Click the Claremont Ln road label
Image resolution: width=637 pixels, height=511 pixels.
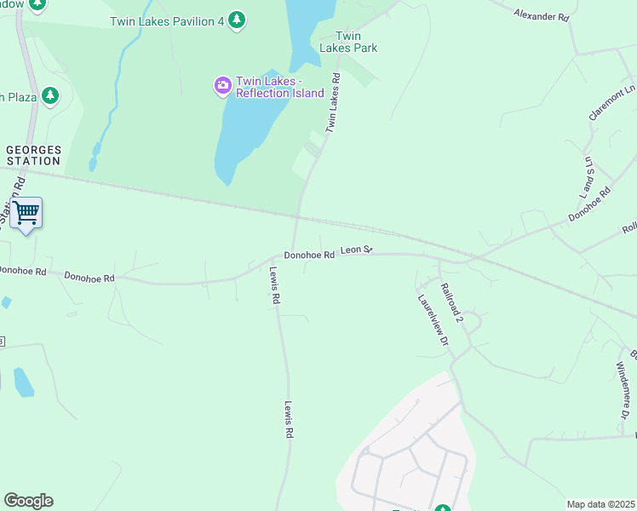pos(611,102)
